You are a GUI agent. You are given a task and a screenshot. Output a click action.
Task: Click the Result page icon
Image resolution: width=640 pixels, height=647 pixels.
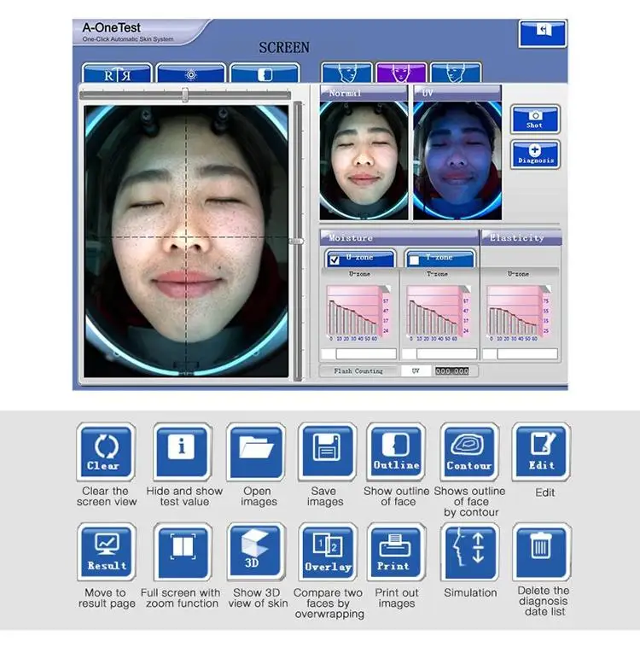tap(107, 552)
